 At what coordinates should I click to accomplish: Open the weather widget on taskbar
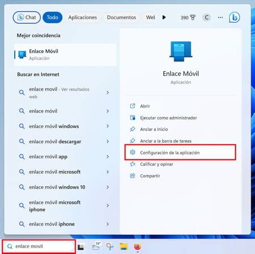[x=96, y=246]
